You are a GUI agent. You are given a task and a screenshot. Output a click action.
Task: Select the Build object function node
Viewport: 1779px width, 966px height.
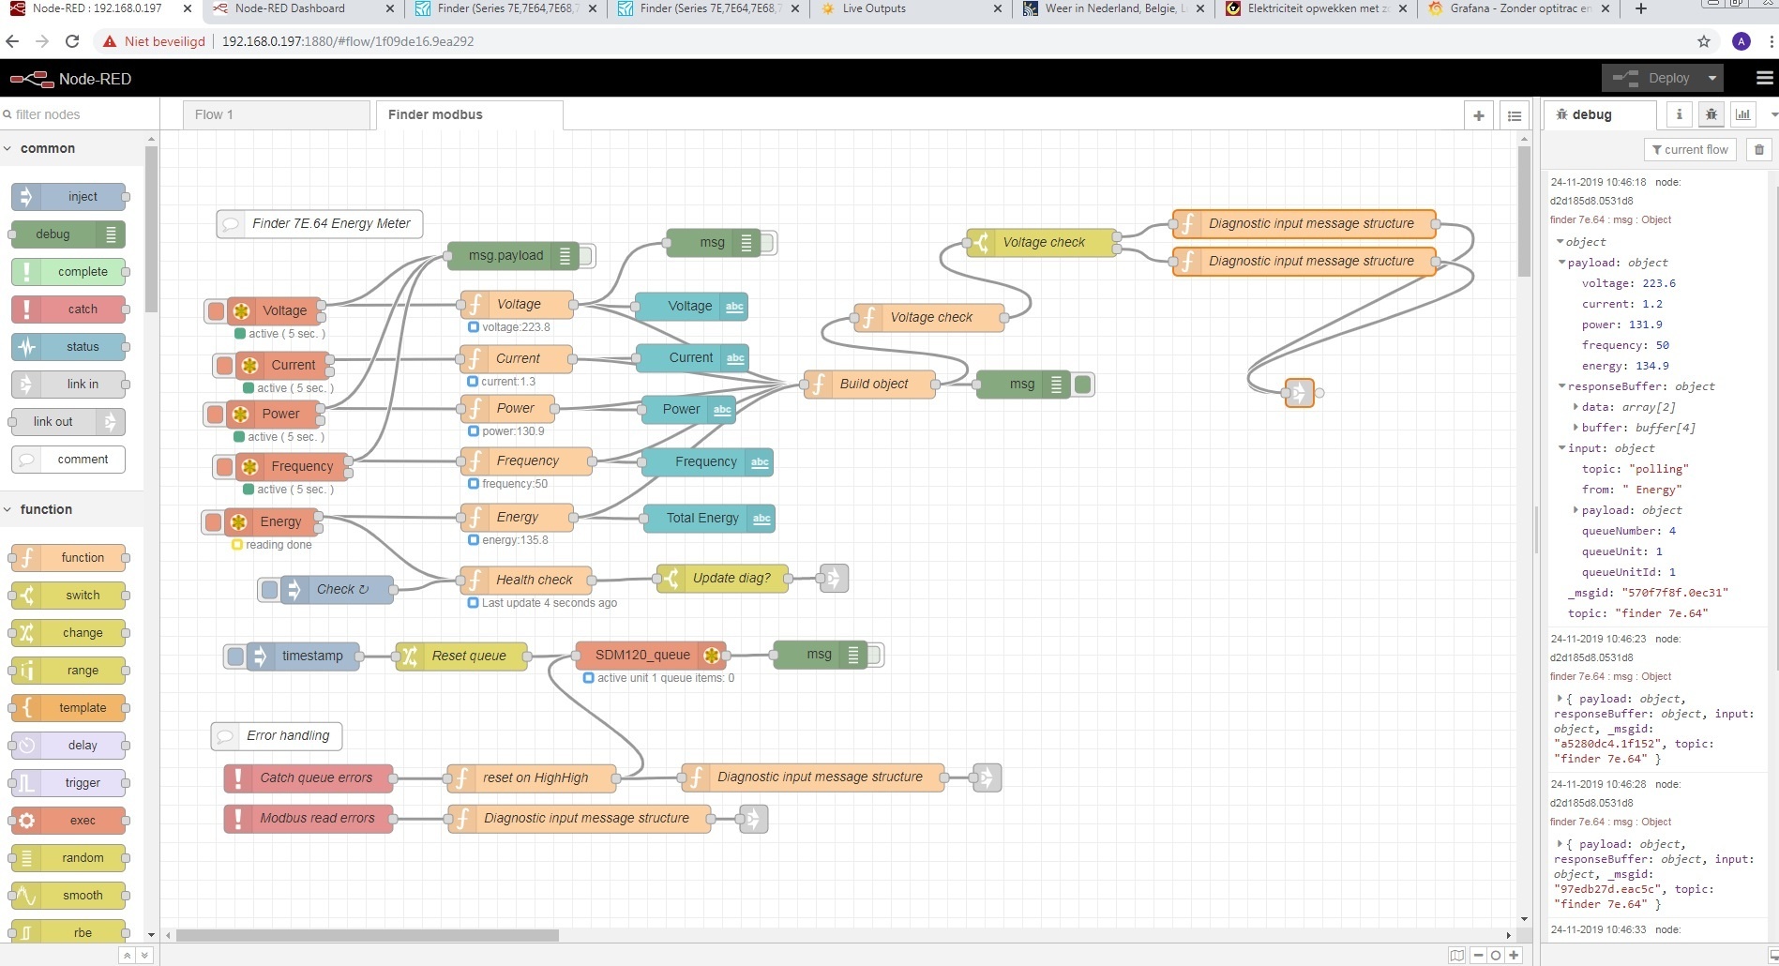[869, 385]
